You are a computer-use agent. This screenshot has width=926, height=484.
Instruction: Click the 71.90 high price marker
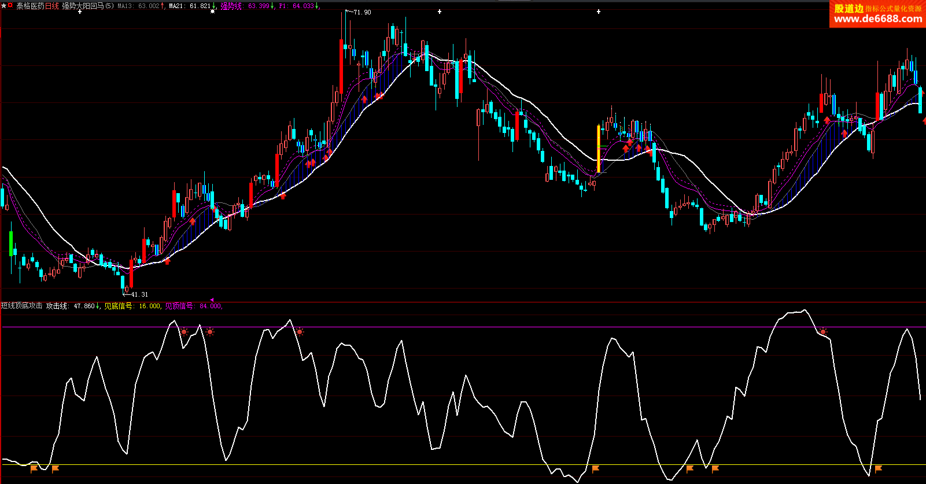[362, 12]
